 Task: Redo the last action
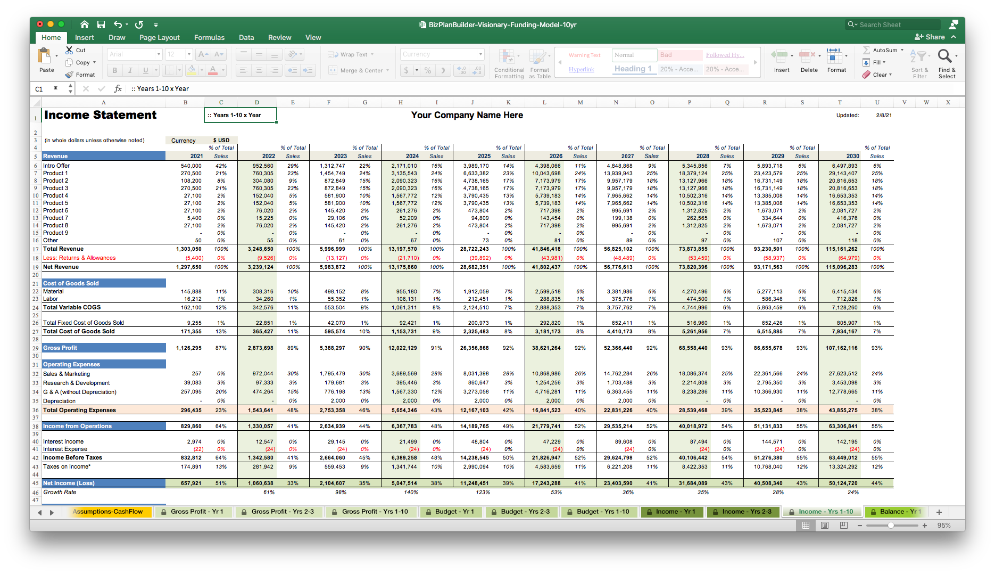(139, 24)
